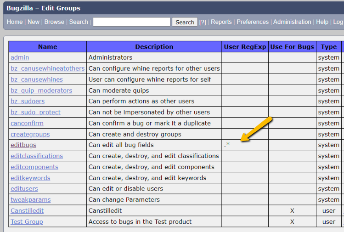This screenshot has height=232, width=344.
Task: Open the canconfirm group
Action: click(x=27, y=123)
